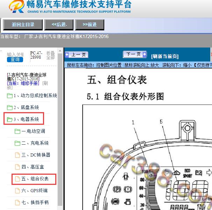Viewport: 212px width, 210px height.
Task: Click the 五、组合仪表 heading in the document
Action: pos(117,80)
